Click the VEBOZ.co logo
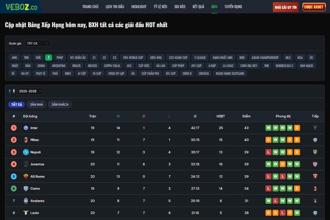 [x=21, y=7]
